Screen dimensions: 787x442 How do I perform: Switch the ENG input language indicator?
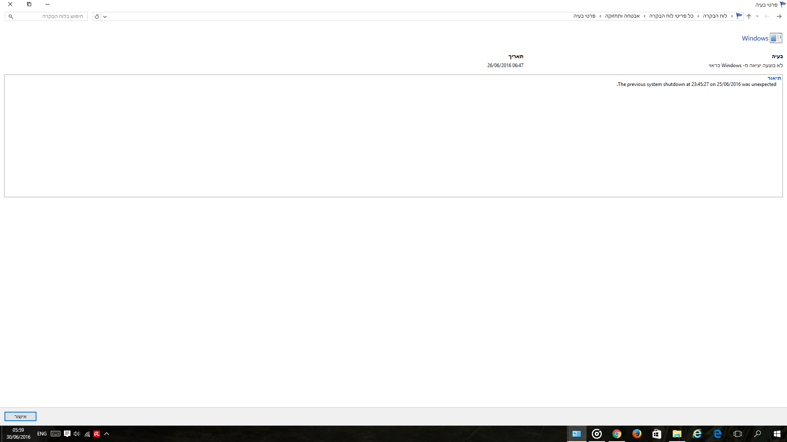[x=42, y=434]
